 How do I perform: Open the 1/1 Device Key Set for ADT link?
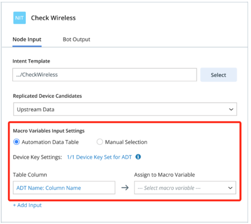pyautogui.click(x=99, y=157)
